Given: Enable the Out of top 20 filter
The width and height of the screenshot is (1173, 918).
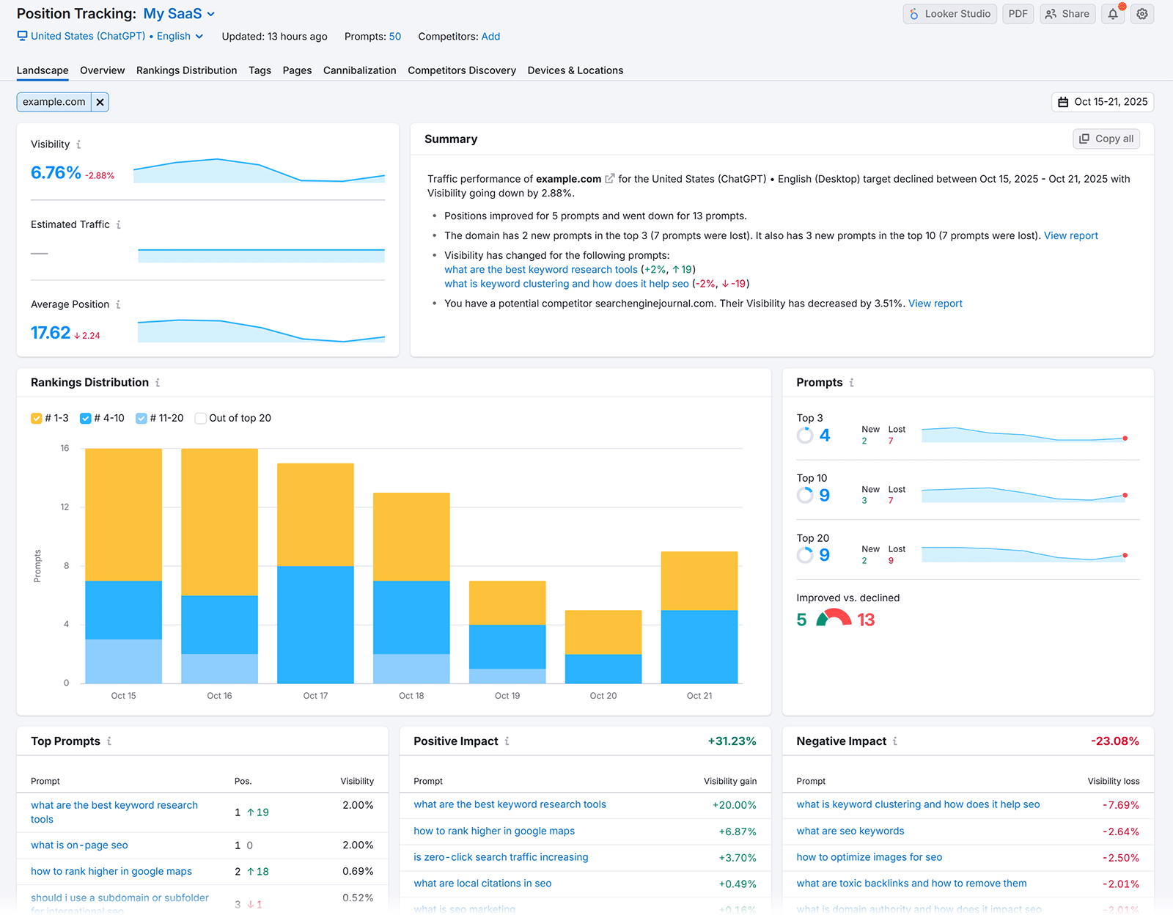Looking at the screenshot, I should (200, 418).
